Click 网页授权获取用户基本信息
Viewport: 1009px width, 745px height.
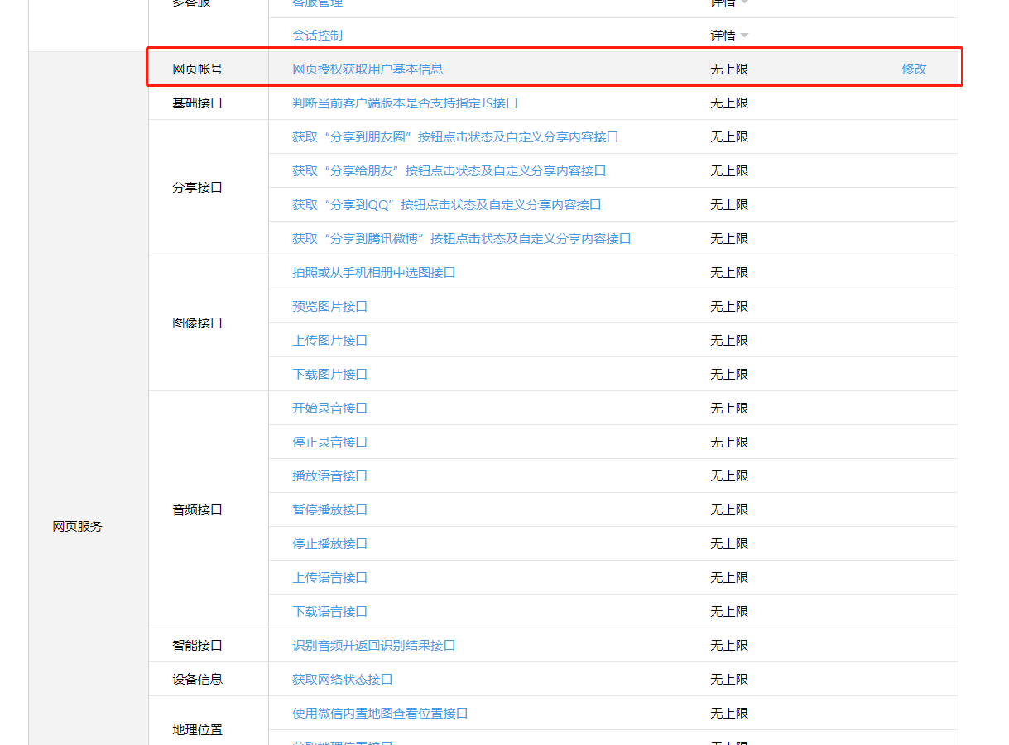pyautogui.click(x=368, y=69)
